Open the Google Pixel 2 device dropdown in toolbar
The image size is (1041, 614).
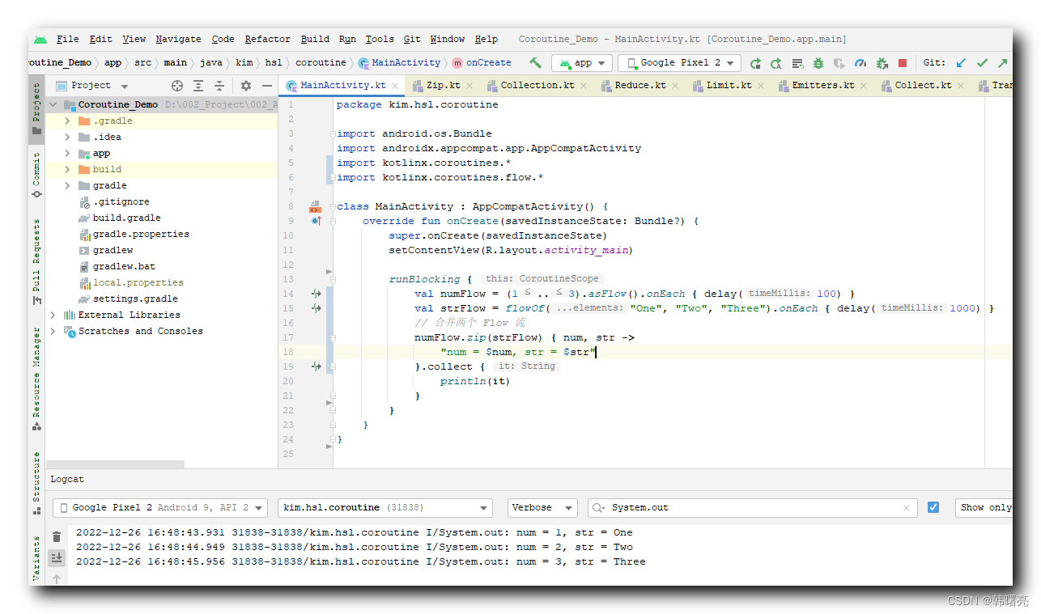[x=679, y=63]
